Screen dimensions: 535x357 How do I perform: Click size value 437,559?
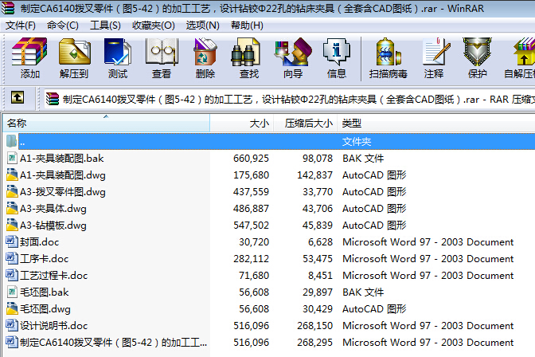(x=251, y=192)
